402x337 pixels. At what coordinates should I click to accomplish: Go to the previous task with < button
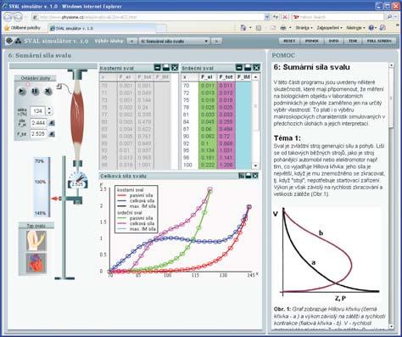[132, 42]
